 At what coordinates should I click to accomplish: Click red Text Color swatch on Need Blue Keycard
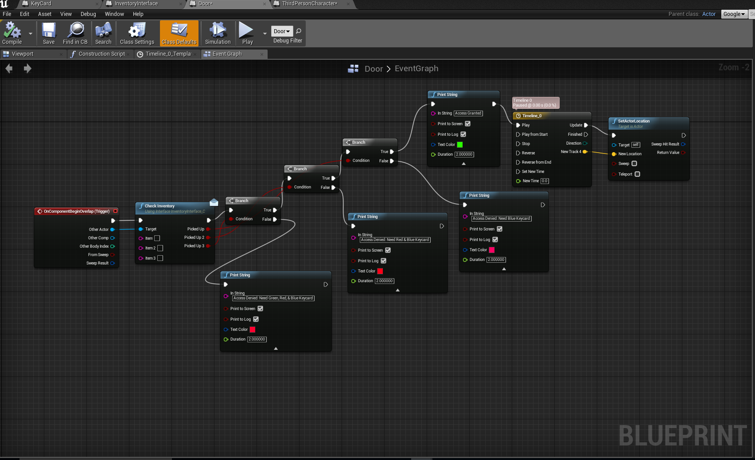pyautogui.click(x=491, y=250)
